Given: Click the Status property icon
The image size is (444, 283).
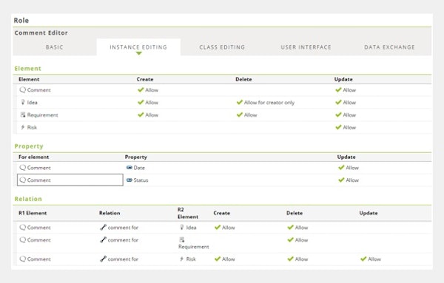Looking at the screenshot, I should (129, 180).
